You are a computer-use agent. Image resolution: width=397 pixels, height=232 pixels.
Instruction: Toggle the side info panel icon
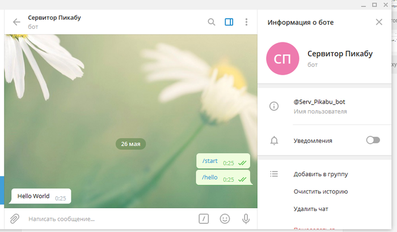coord(229,22)
